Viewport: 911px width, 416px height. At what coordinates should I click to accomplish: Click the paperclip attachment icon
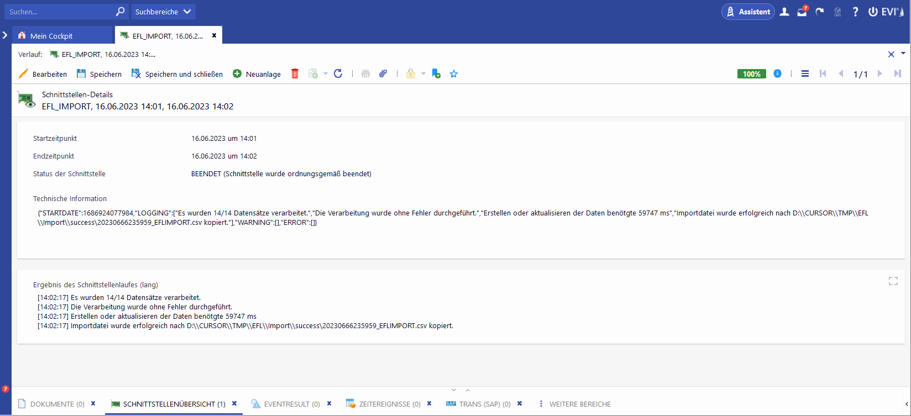click(383, 74)
